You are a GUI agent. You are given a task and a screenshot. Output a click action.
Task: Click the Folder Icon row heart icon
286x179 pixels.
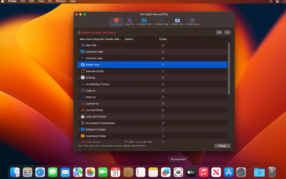click(x=83, y=65)
